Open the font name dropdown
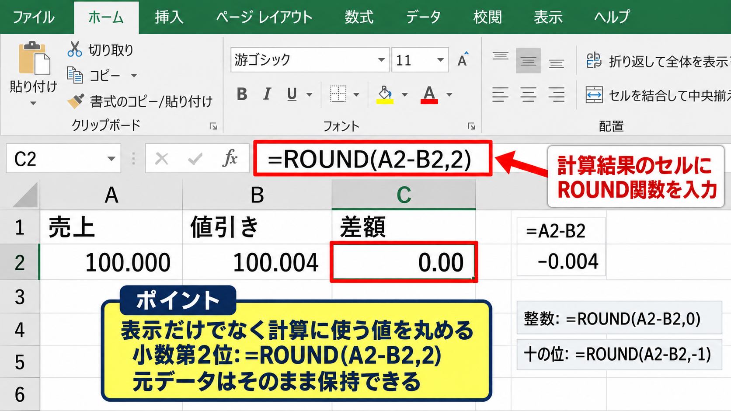The width and height of the screenshot is (731, 411). (381, 60)
